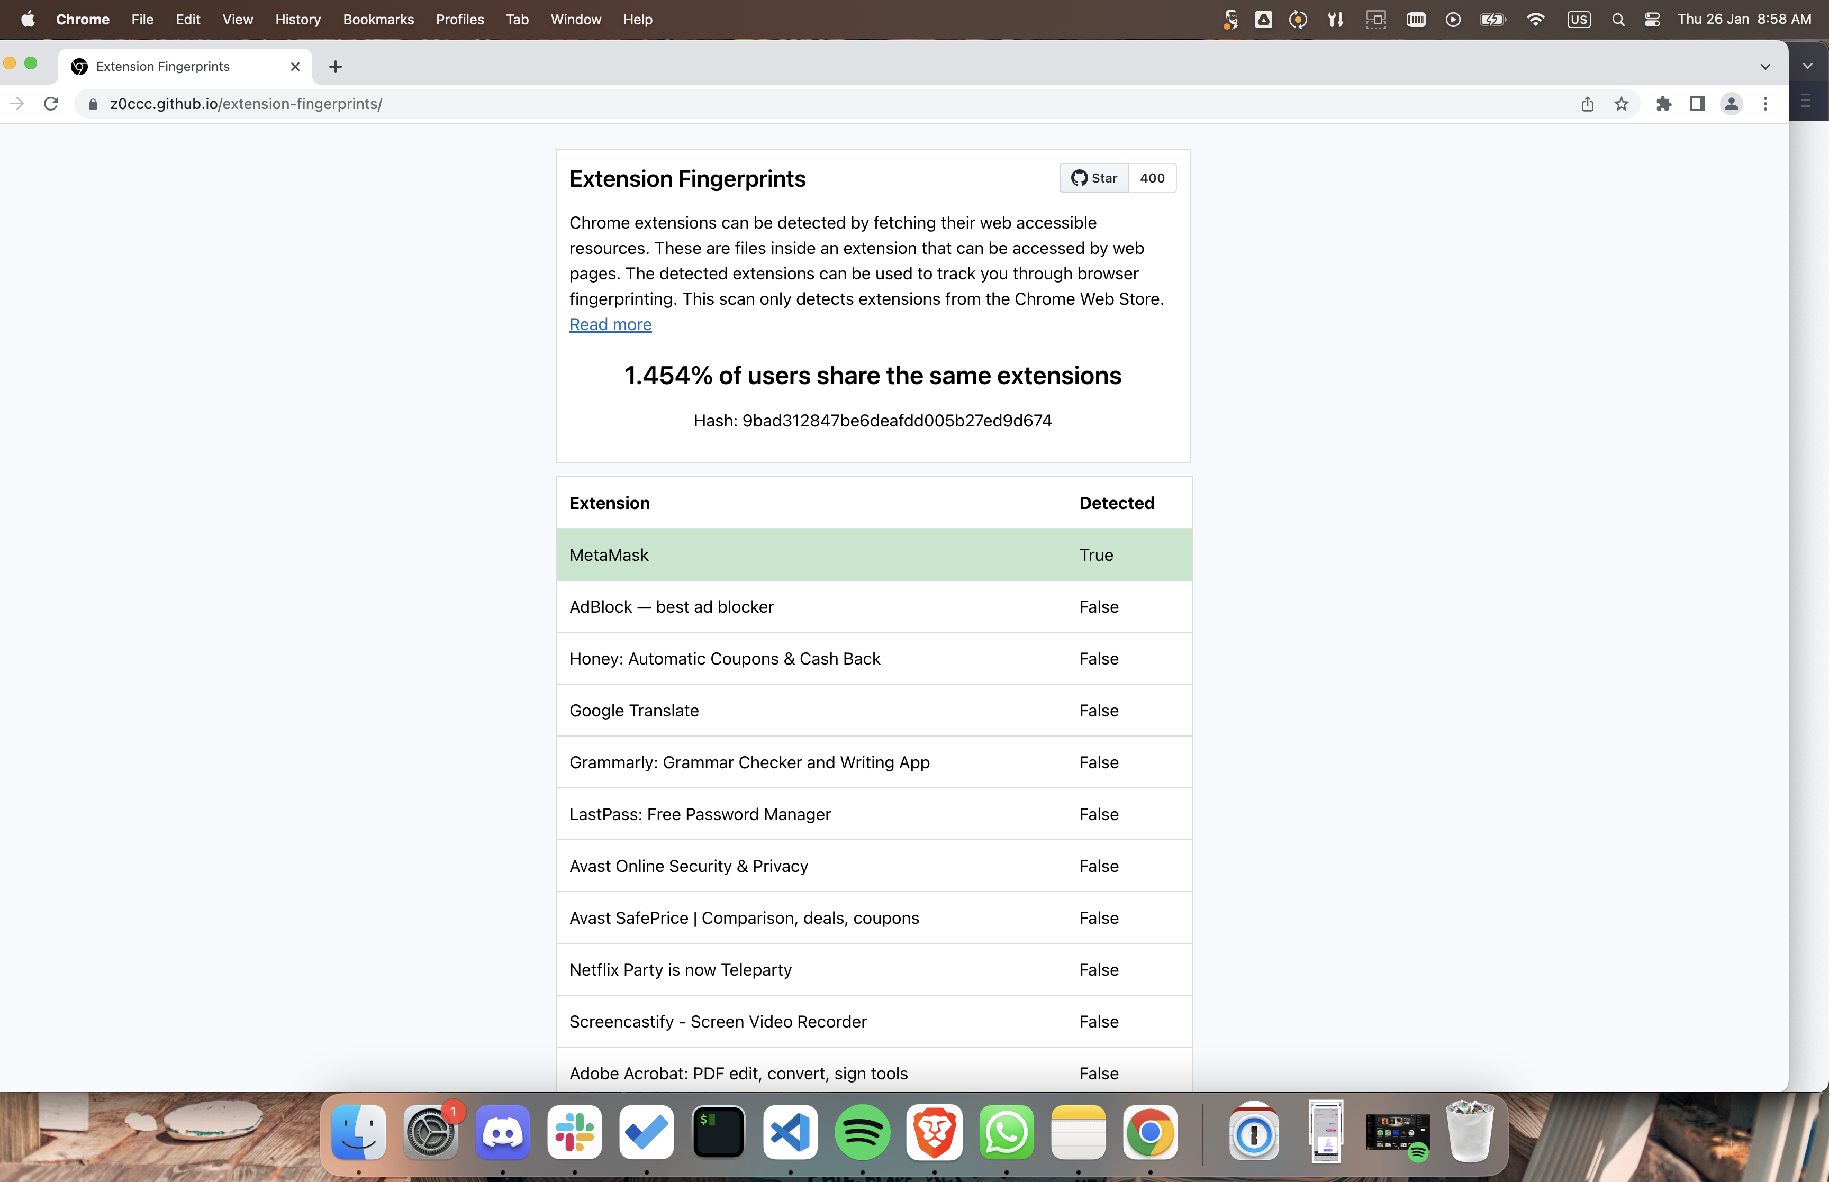This screenshot has height=1182, width=1829.
Task: Click the Extensions puzzle icon
Action: (1663, 104)
